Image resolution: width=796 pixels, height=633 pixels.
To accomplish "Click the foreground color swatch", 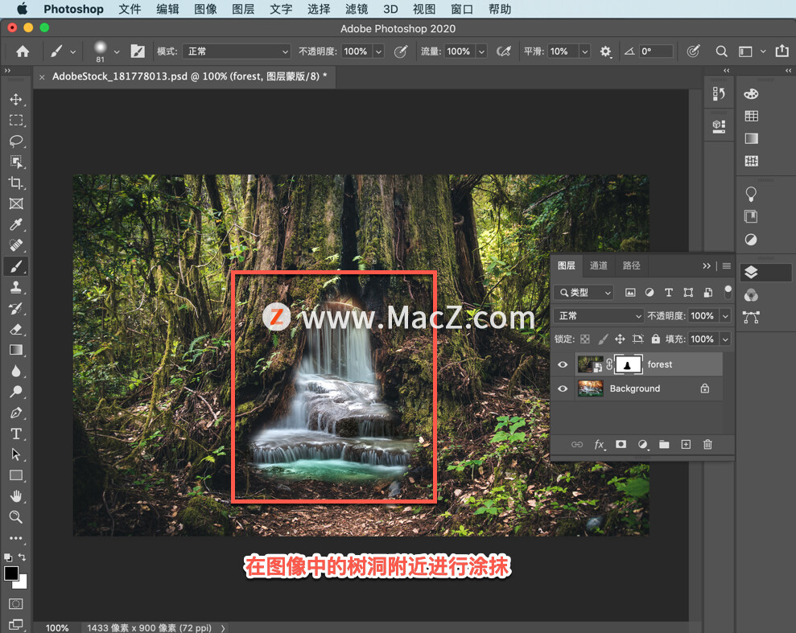I will point(10,574).
